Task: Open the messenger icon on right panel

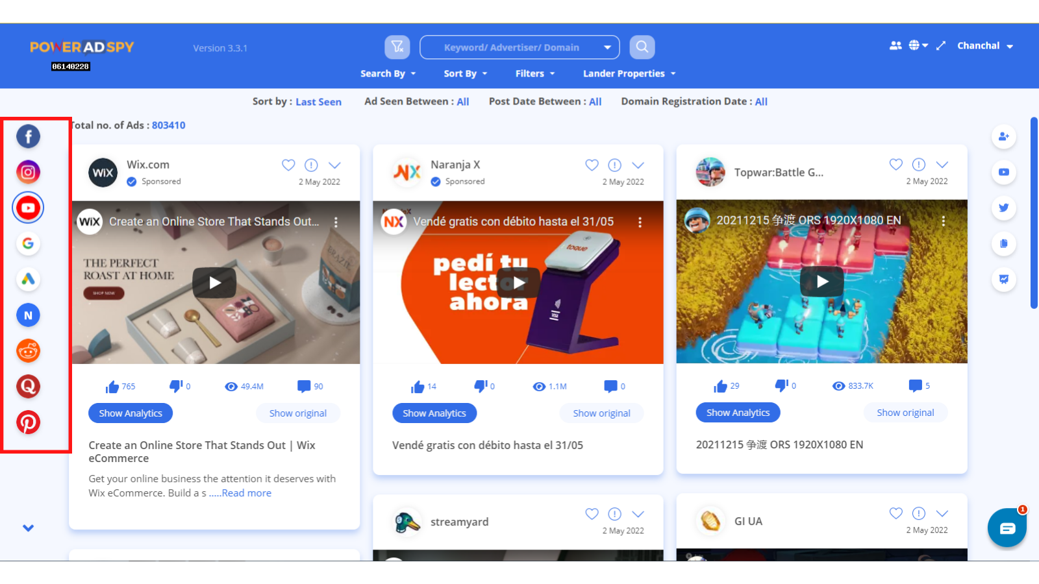Action: (x=1004, y=279)
